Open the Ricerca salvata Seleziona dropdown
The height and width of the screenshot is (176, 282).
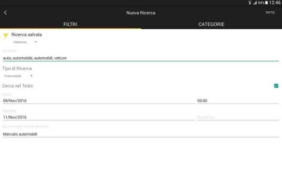(25, 42)
